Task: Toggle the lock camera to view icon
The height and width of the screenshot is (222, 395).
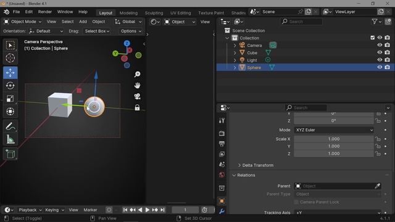Action: tap(137, 108)
